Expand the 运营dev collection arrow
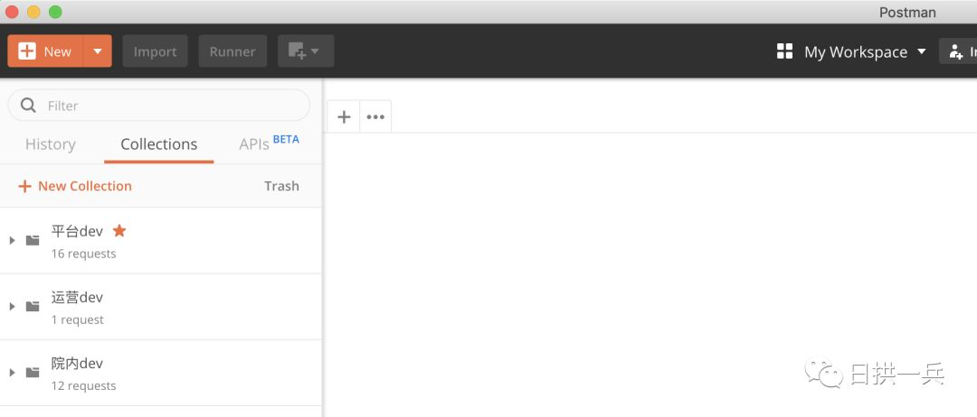 pyautogui.click(x=12, y=306)
